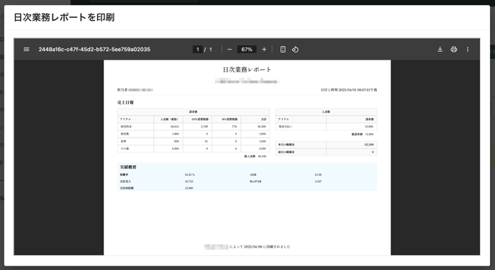Click the 3,347 RevPAR value
495x270 pixels.
[318, 181]
